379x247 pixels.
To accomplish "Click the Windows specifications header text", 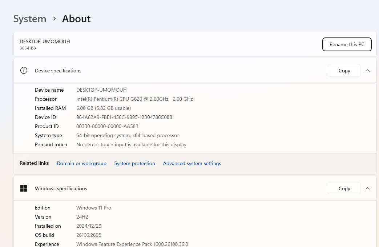I will pos(61,188).
